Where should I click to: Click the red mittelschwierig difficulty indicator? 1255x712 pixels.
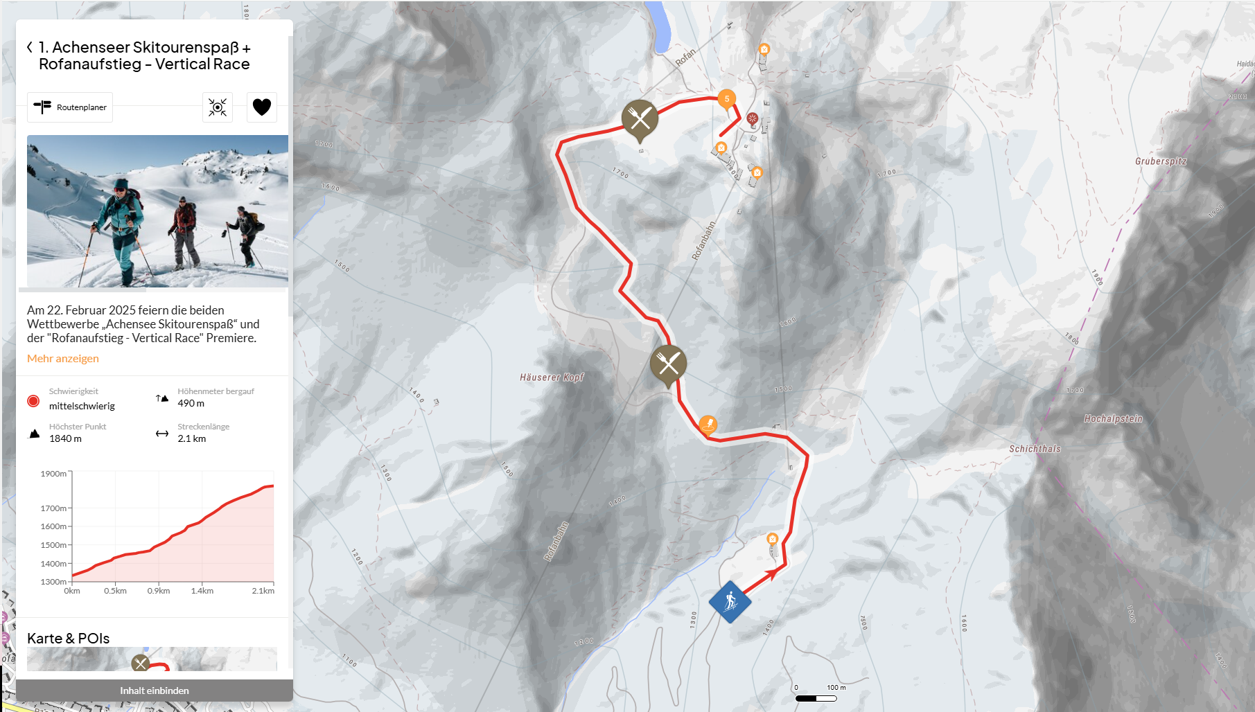tap(33, 401)
